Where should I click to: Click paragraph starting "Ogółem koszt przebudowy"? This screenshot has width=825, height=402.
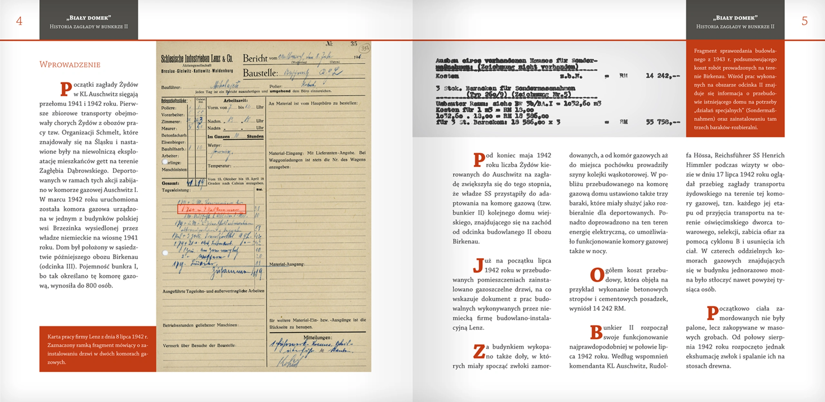[x=618, y=289]
